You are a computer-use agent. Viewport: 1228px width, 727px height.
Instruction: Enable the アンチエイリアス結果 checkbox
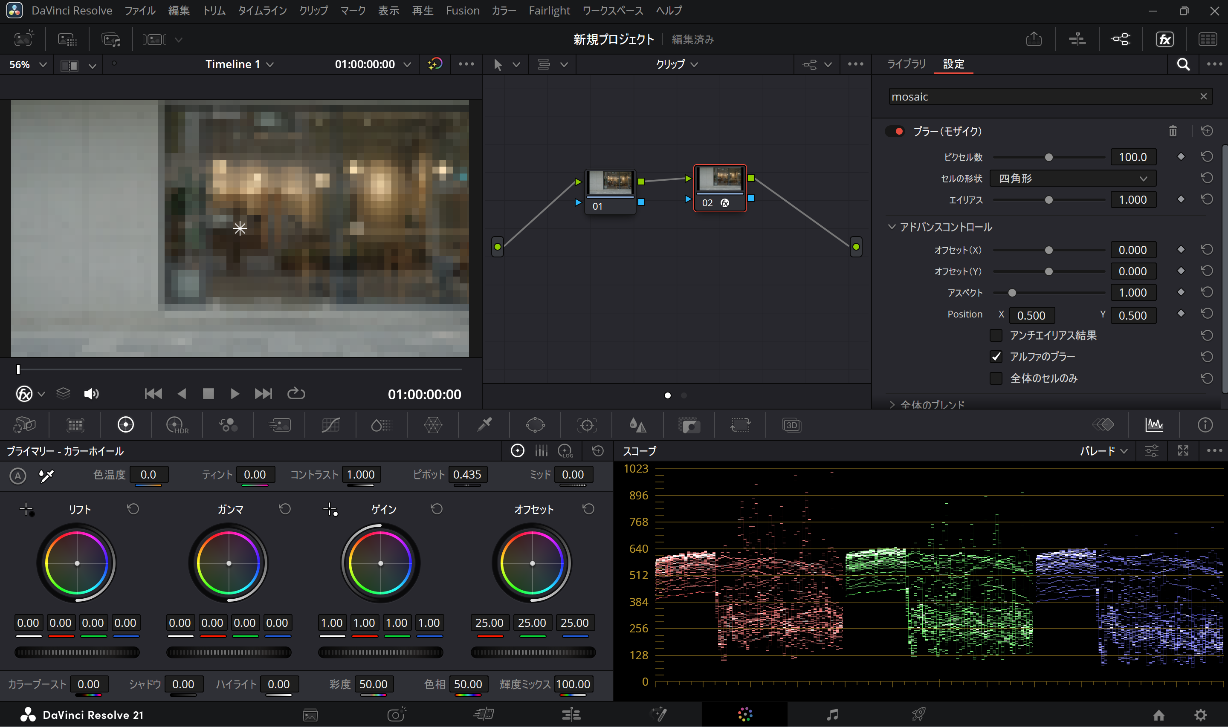click(996, 335)
